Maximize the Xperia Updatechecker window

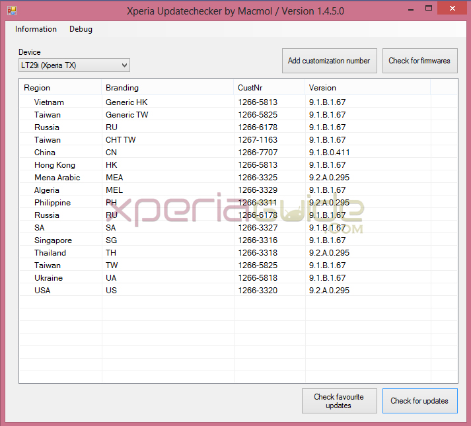coord(429,8)
